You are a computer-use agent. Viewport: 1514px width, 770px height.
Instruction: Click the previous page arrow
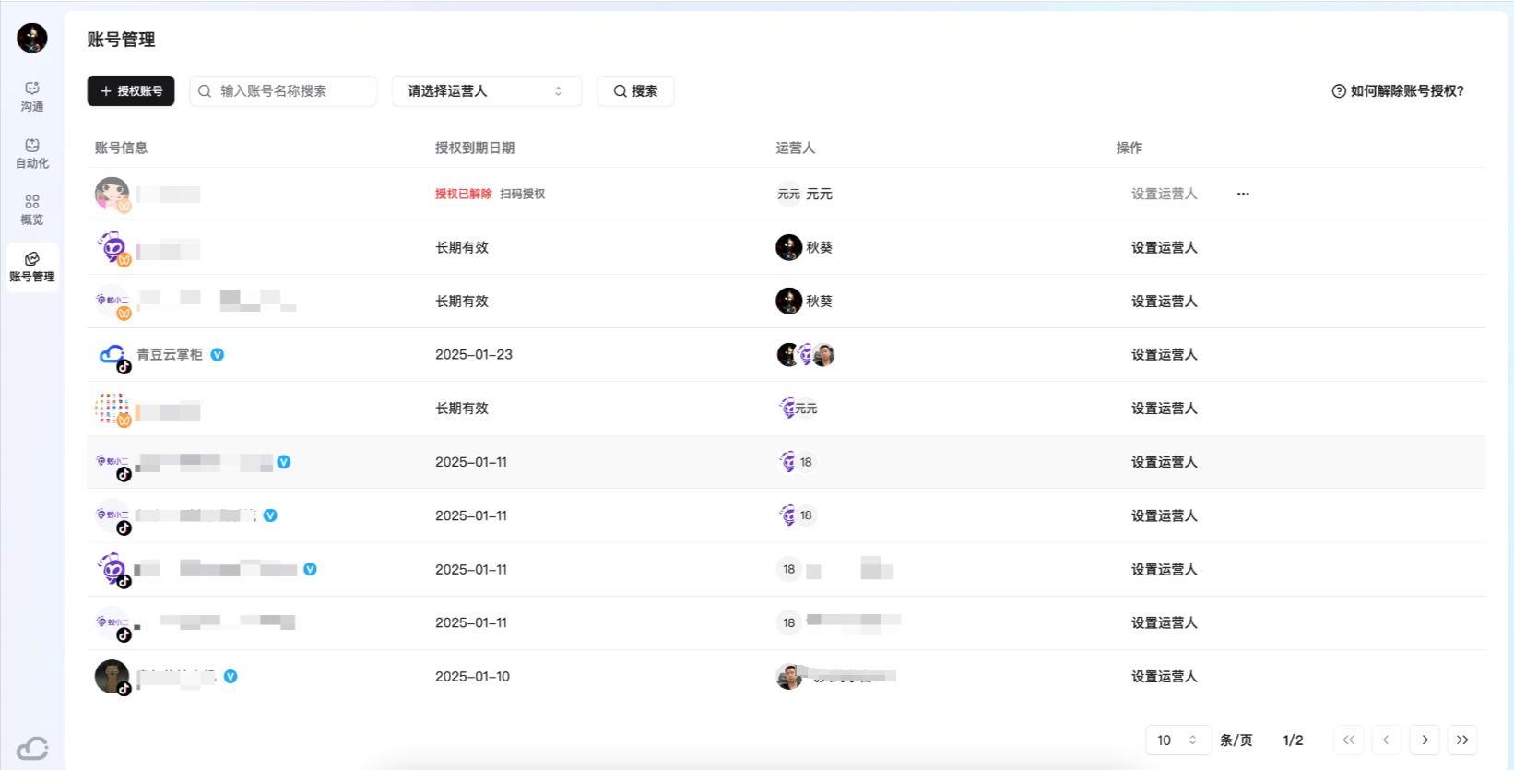pyautogui.click(x=1386, y=740)
